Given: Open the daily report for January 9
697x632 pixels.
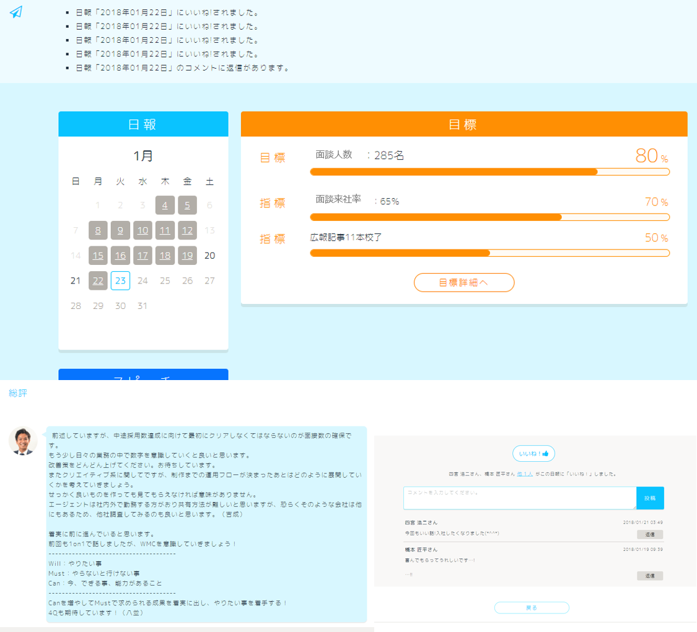Looking at the screenshot, I should [120, 230].
